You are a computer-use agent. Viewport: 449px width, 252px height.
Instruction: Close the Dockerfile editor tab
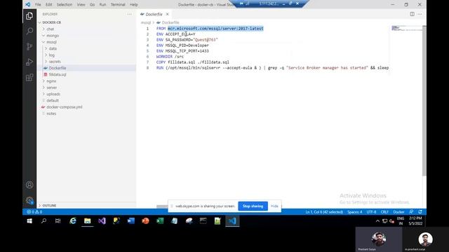coord(167,14)
